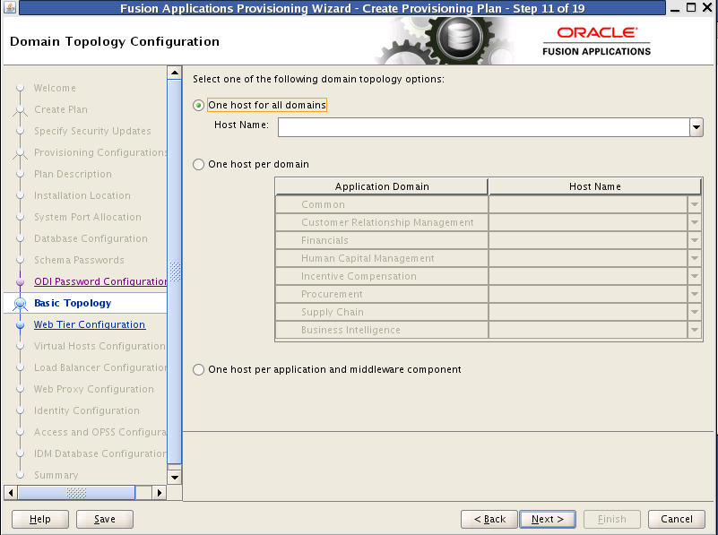Click the Business Intelligence domain cell

(382, 330)
